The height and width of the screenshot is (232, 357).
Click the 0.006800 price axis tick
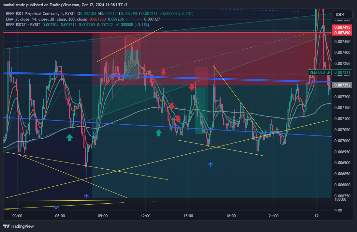[x=342, y=185]
